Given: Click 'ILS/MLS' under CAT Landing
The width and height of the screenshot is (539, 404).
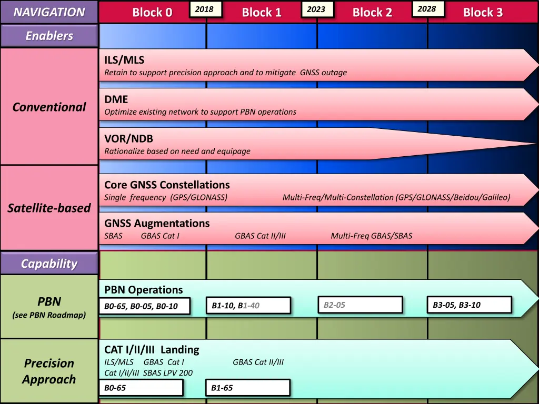Looking at the screenshot, I should tap(119, 362).
